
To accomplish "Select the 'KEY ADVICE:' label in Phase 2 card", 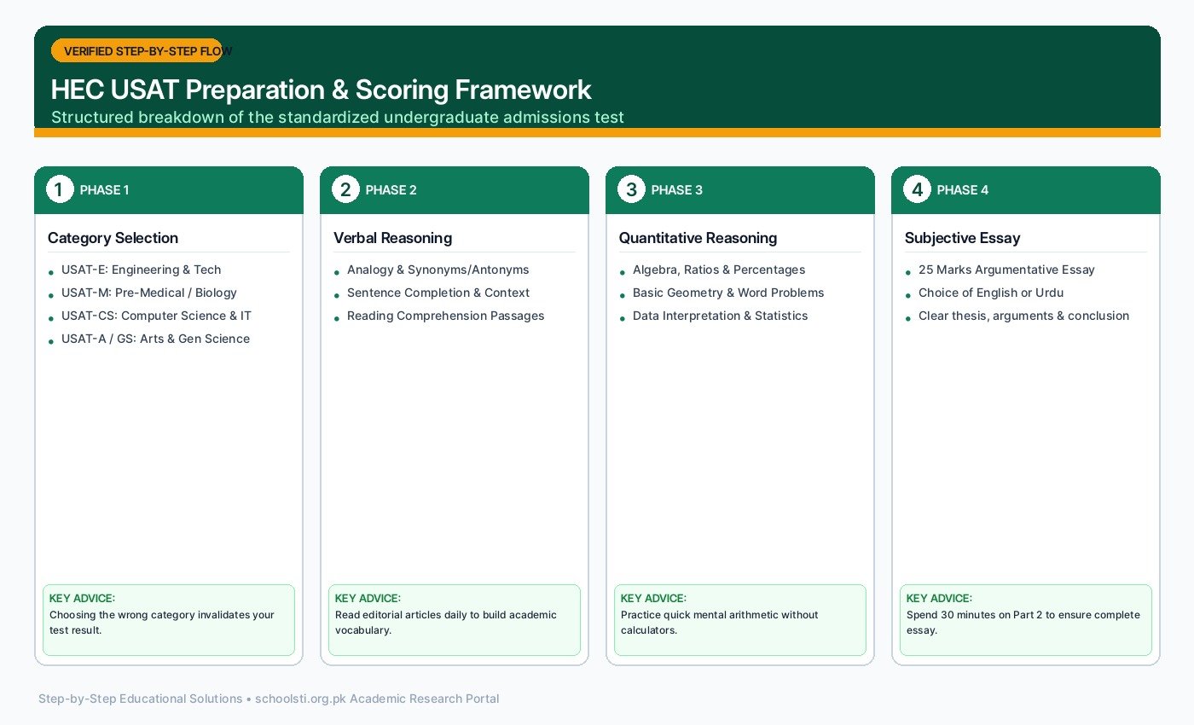I will (368, 599).
